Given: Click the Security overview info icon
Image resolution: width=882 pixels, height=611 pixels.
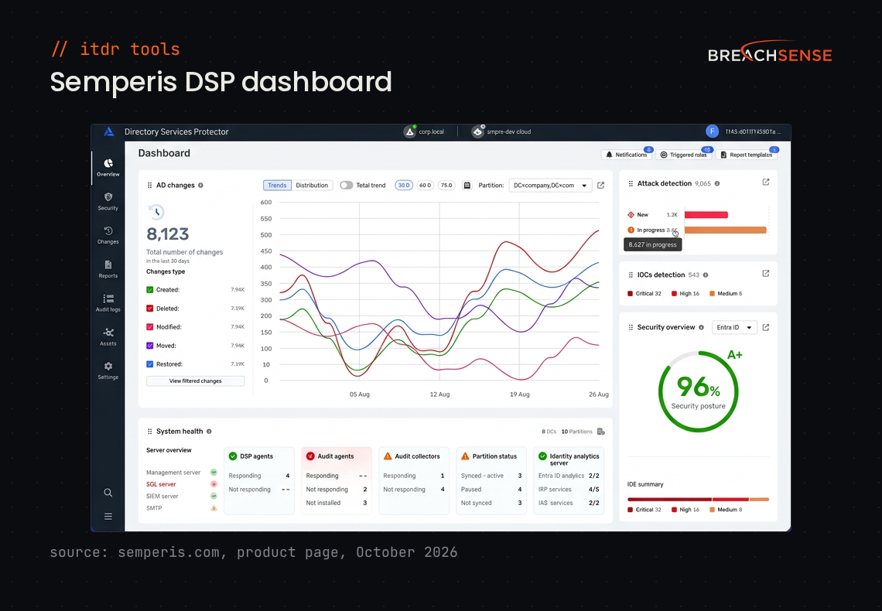Looking at the screenshot, I should pyautogui.click(x=701, y=327).
